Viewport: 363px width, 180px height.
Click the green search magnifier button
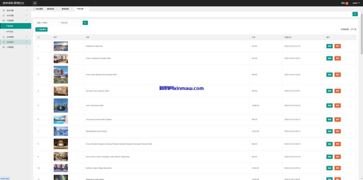point(85,23)
